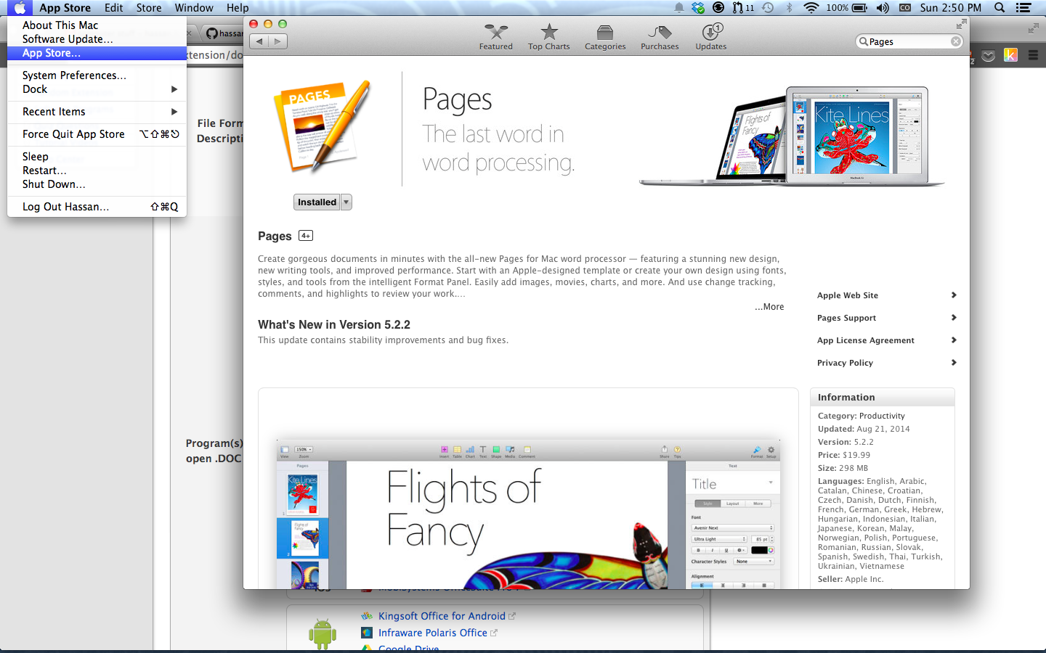
Task: Open Top Charts star icon
Action: coord(549,33)
